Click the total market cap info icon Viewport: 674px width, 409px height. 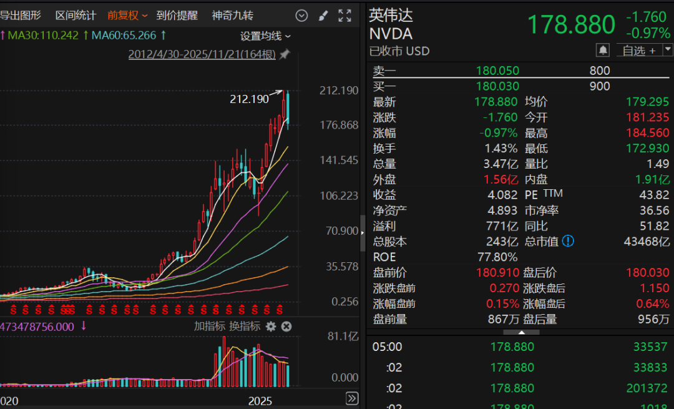pyautogui.click(x=568, y=242)
